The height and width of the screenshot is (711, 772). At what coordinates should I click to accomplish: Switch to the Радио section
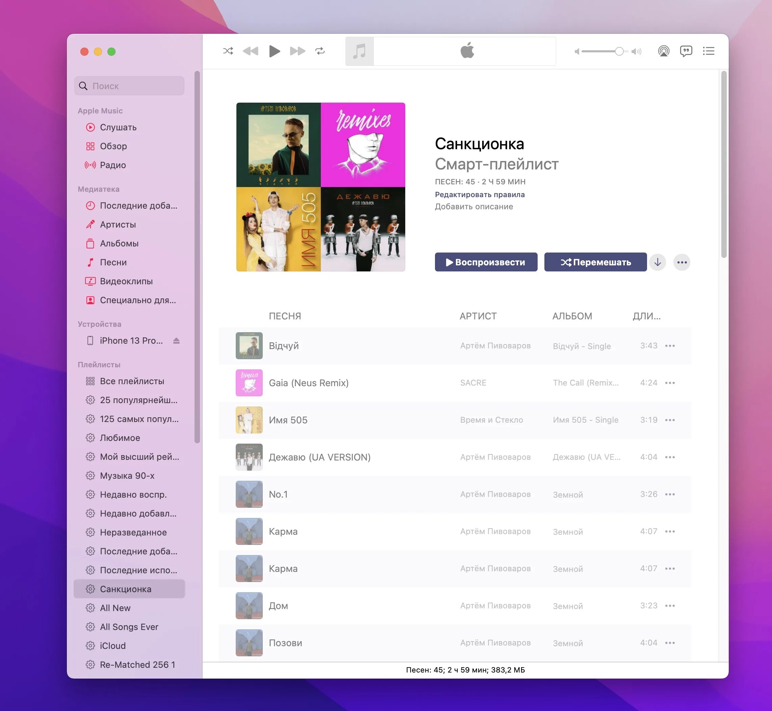point(112,165)
